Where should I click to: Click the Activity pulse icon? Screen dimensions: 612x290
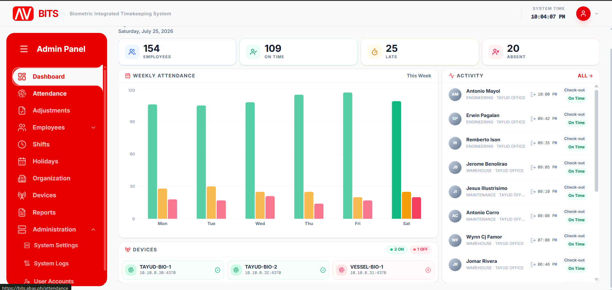coord(451,76)
